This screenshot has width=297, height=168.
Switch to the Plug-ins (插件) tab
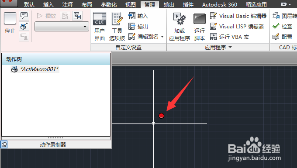(188, 4)
